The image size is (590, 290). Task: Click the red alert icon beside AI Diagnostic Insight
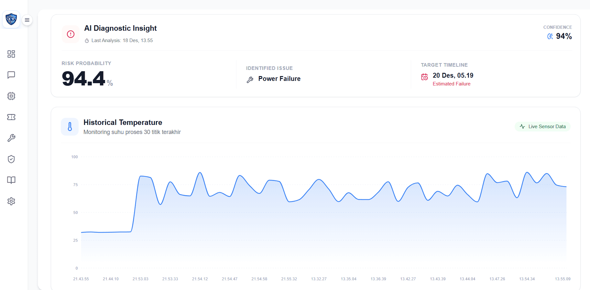[71, 34]
